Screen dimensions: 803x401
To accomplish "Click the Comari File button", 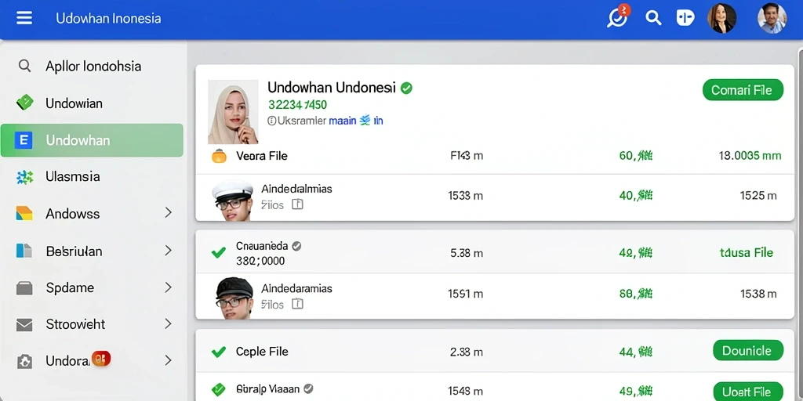I will pyautogui.click(x=743, y=90).
